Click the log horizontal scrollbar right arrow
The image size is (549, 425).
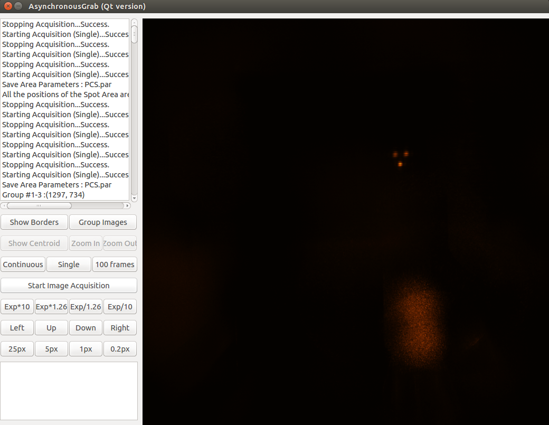point(127,205)
